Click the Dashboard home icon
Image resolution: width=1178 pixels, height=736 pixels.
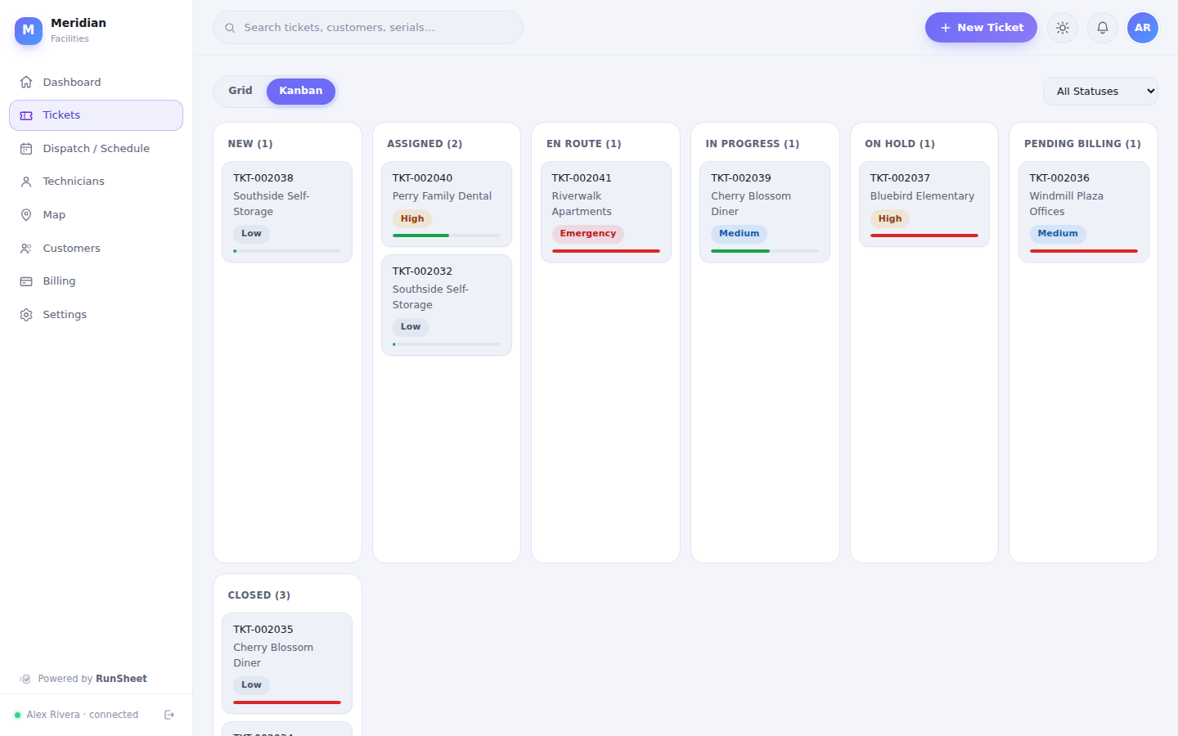click(x=26, y=82)
